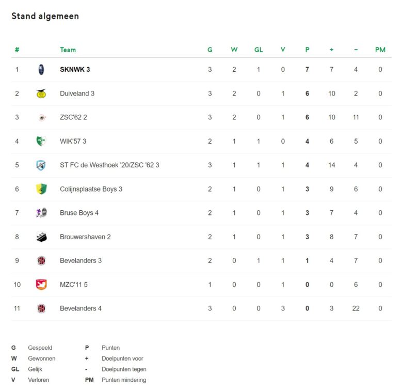Screen dimensions: 401x388
Task: Open the Duiveland 3 team page
Action: pos(77,94)
